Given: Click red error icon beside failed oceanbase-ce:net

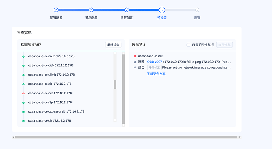Looking at the screenshot, I should pyautogui.click(x=135, y=56).
